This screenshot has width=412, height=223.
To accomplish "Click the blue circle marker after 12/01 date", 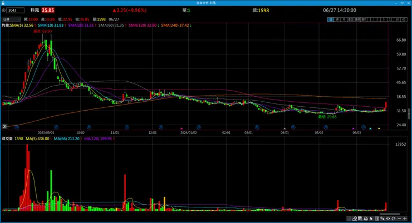I will click(161, 127).
